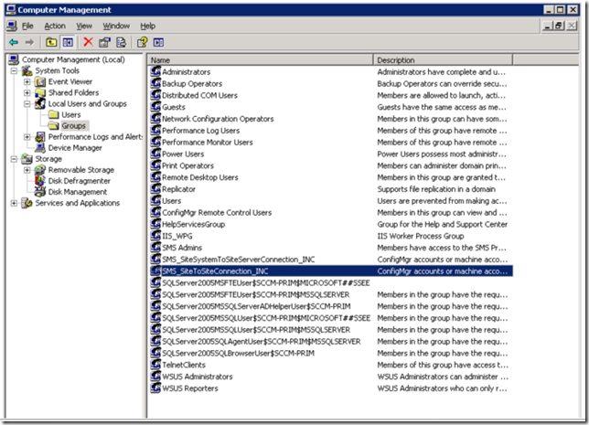
Task: Expand the Services and Applications node
Action: click(x=14, y=203)
